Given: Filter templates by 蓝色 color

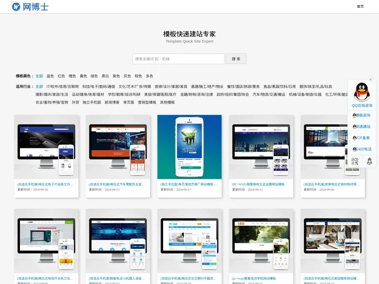Looking at the screenshot, I should [51, 76].
